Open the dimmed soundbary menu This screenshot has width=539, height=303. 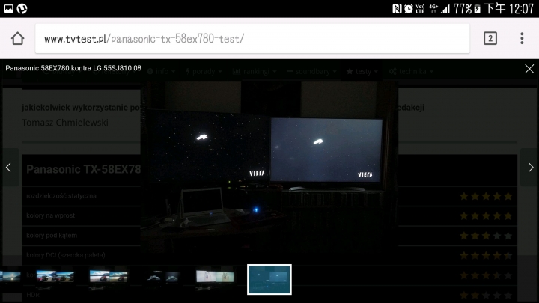tap(311, 72)
